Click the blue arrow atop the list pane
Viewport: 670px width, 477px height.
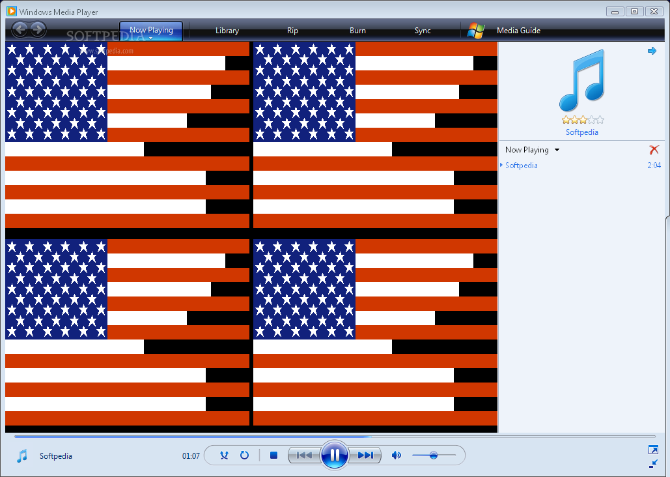click(x=652, y=51)
